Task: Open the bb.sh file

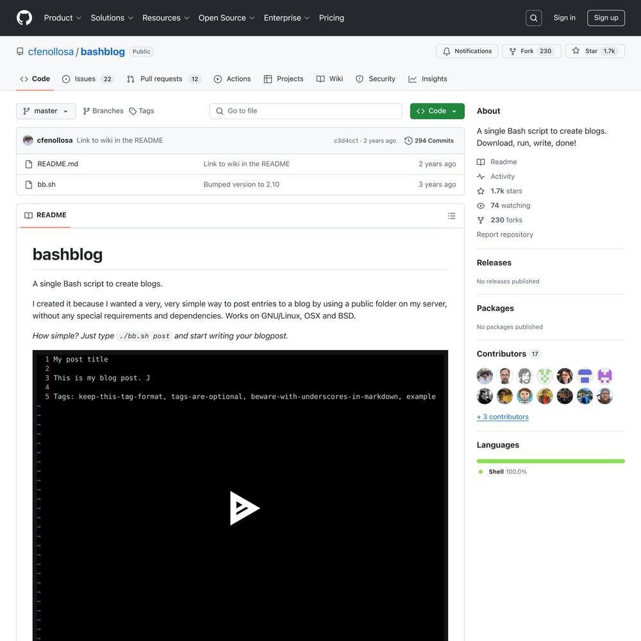Action: [46, 185]
